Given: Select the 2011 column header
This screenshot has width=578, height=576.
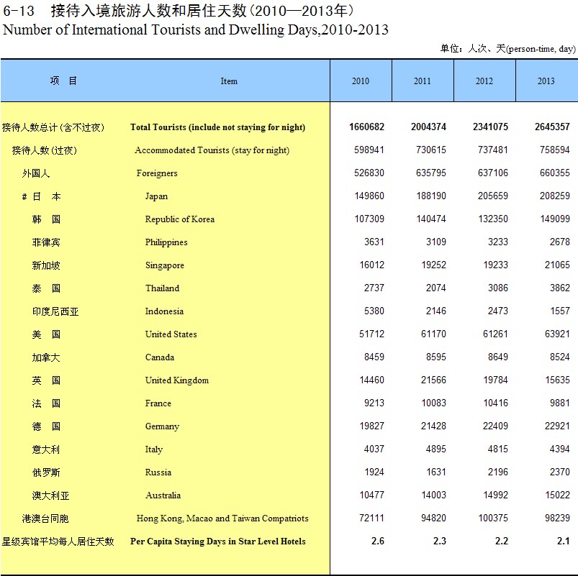Looking at the screenshot, I should click(x=423, y=81).
